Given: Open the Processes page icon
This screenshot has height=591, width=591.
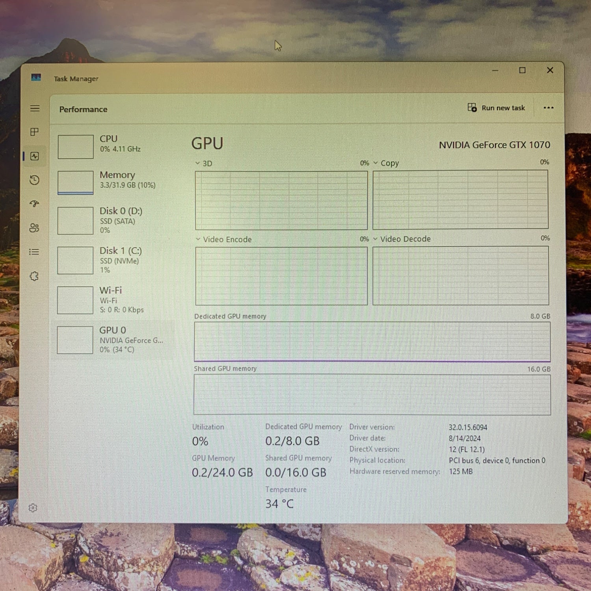Looking at the screenshot, I should click(35, 132).
